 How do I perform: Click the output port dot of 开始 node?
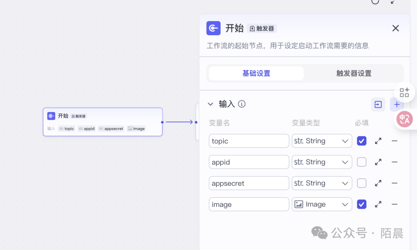pyautogui.click(x=162, y=122)
